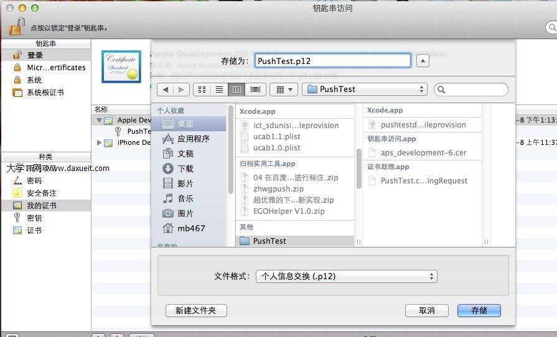Click the 取消 button
This screenshot has height=337, width=557.
[x=426, y=310]
